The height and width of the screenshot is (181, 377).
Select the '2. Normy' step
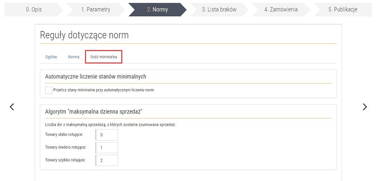click(157, 9)
